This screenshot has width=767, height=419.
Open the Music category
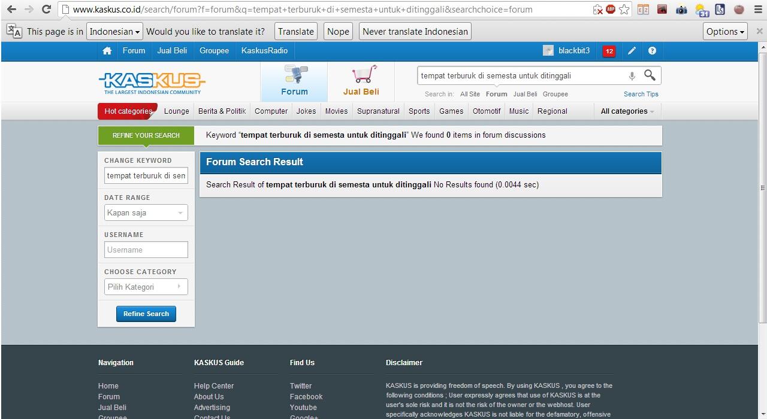click(x=519, y=111)
